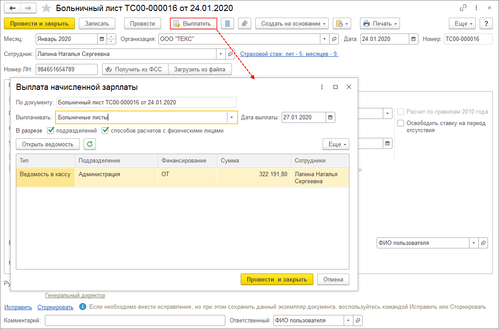The width and height of the screenshot is (499, 329).
Task: Click disabled Расчет по правилам 2010 года checkbox
Action: (401, 112)
